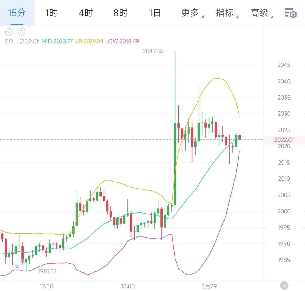Click the 1990 price axis label
305x291 pixels.
[284, 244]
